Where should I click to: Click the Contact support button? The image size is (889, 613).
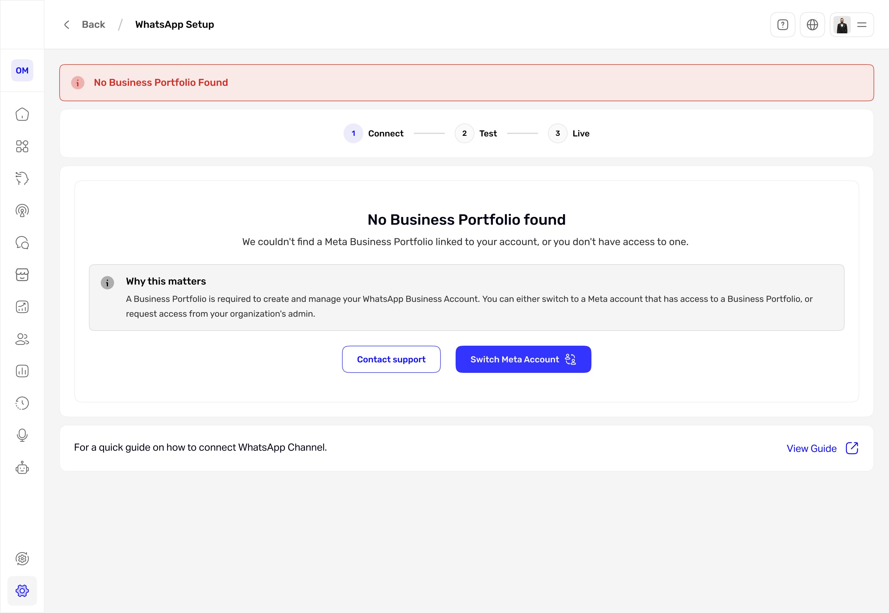click(391, 359)
